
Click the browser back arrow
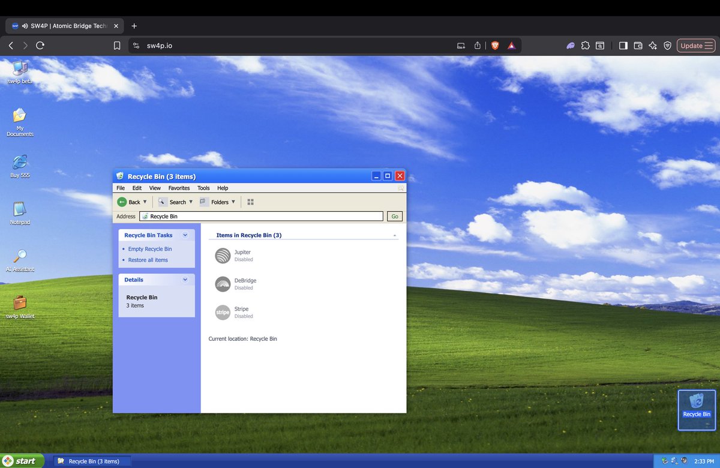click(x=11, y=46)
